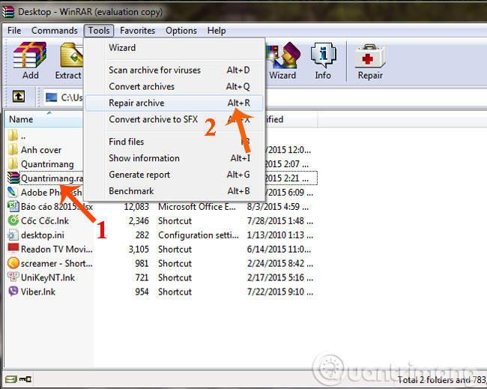487x389 pixels.
Task: Click the WinRAR title bar app icon
Action: pyautogui.click(x=8, y=12)
